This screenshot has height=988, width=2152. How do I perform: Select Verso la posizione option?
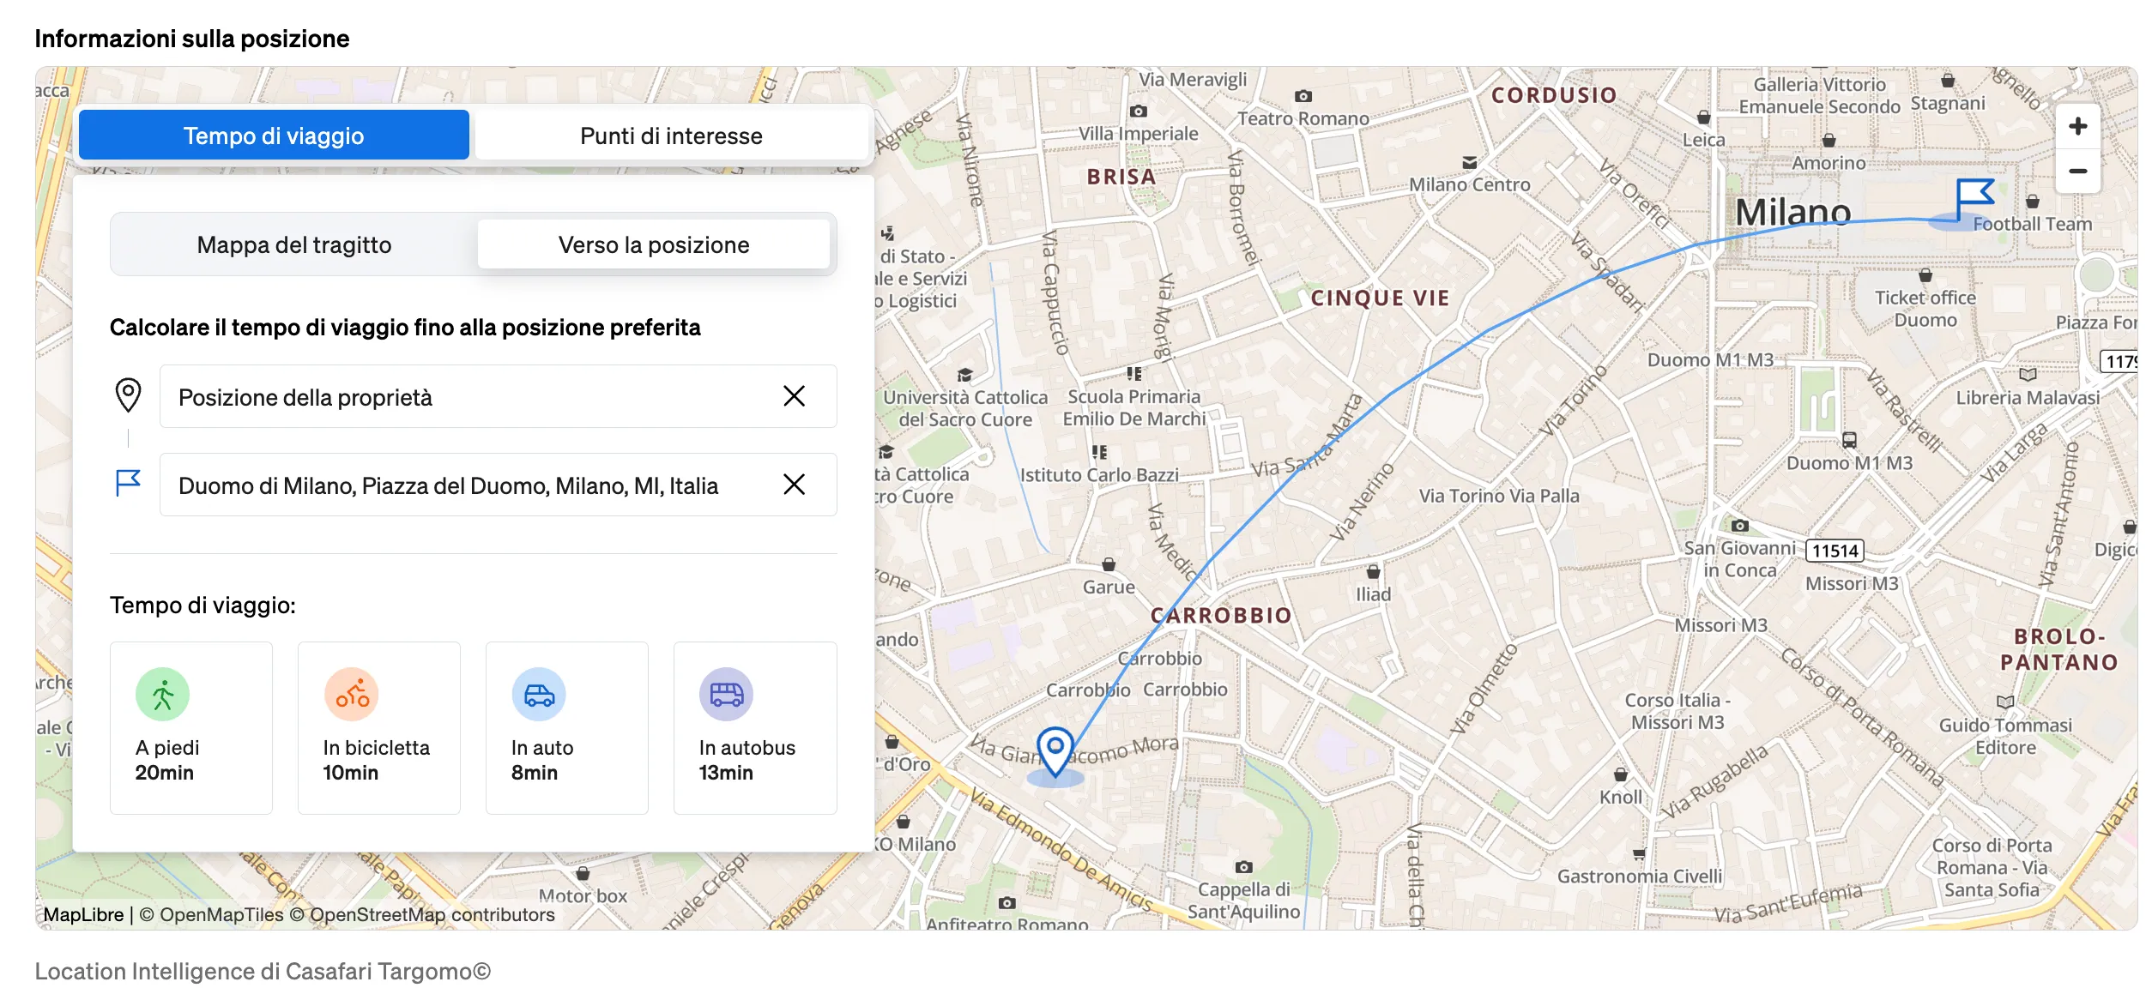point(654,245)
